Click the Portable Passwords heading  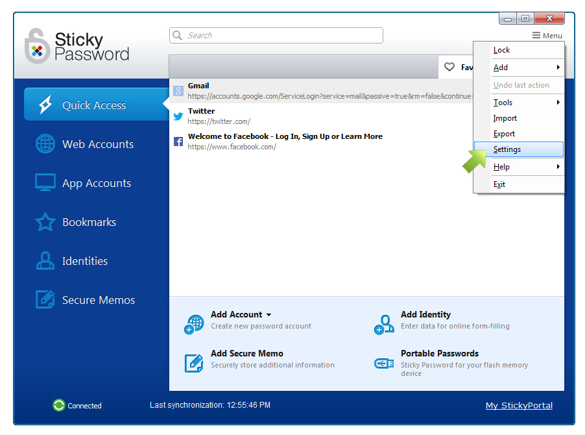coord(440,353)
